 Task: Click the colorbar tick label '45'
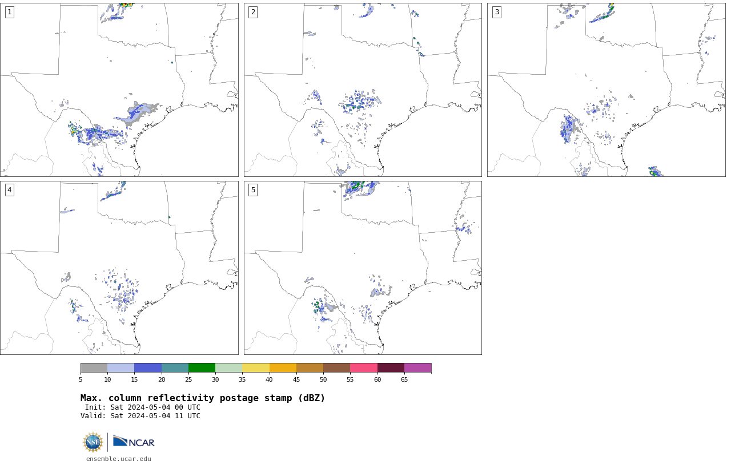click(x=296, y=379)
